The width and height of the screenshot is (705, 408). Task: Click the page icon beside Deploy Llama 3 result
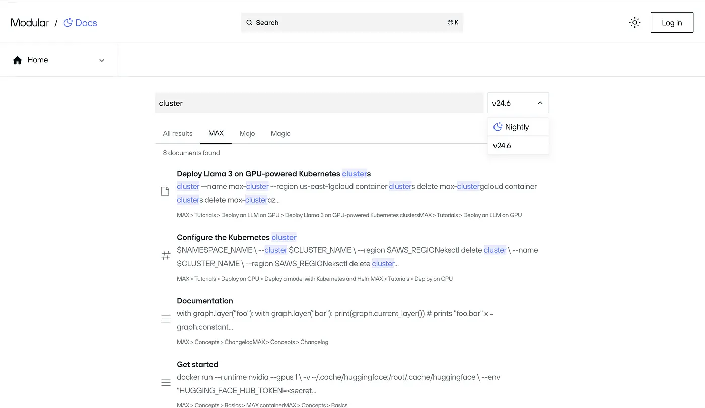point(165,191)
